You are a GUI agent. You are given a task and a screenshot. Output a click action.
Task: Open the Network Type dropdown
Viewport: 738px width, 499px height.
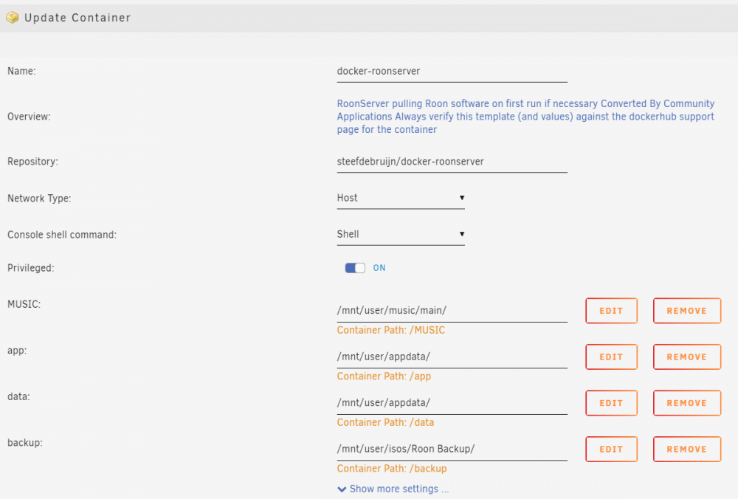click(401, 198)
